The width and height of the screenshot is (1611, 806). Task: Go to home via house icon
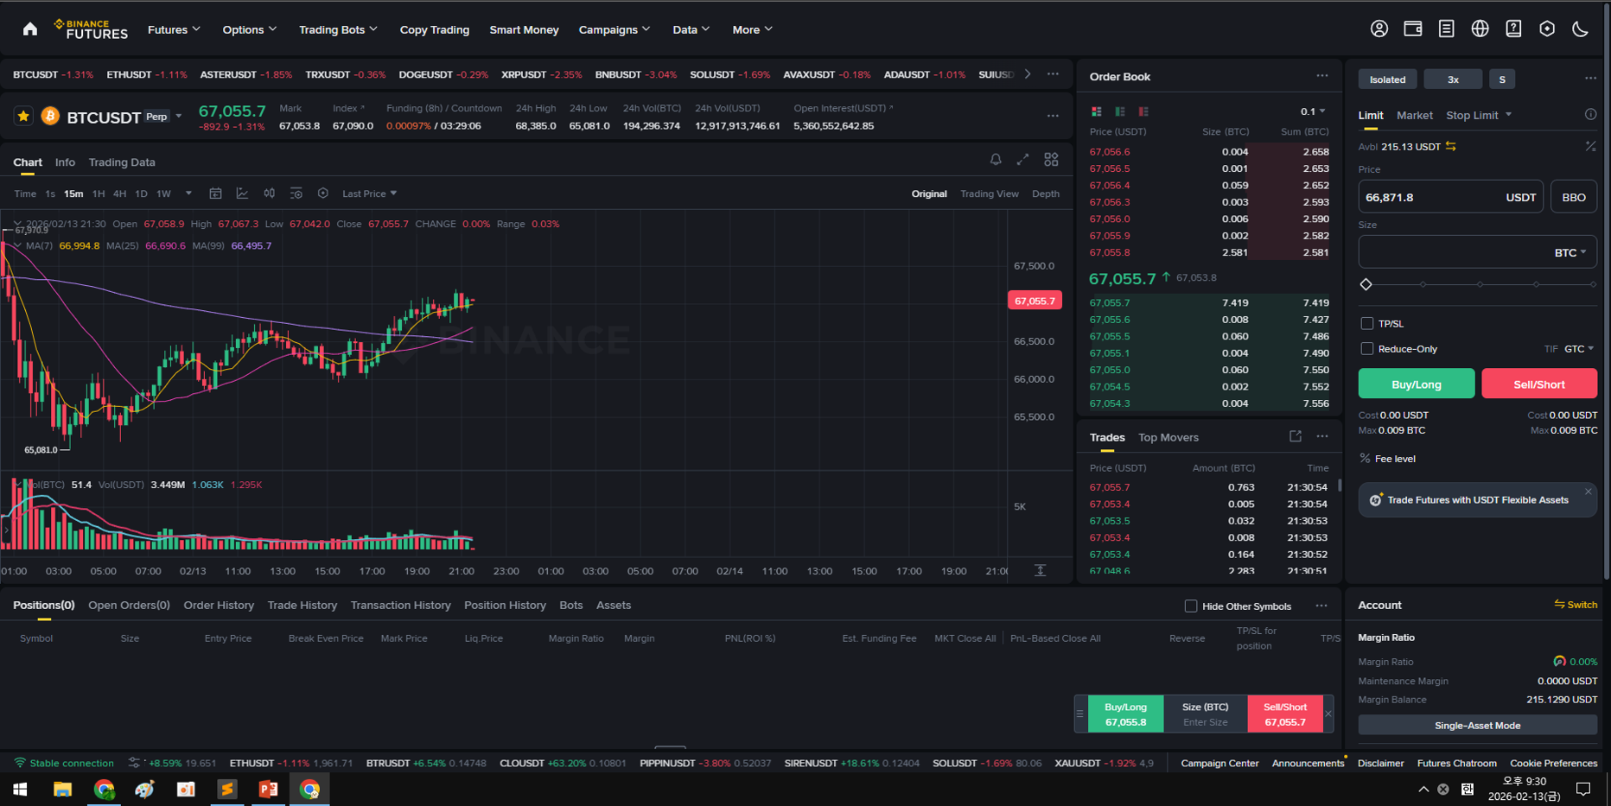click(30, 29)
